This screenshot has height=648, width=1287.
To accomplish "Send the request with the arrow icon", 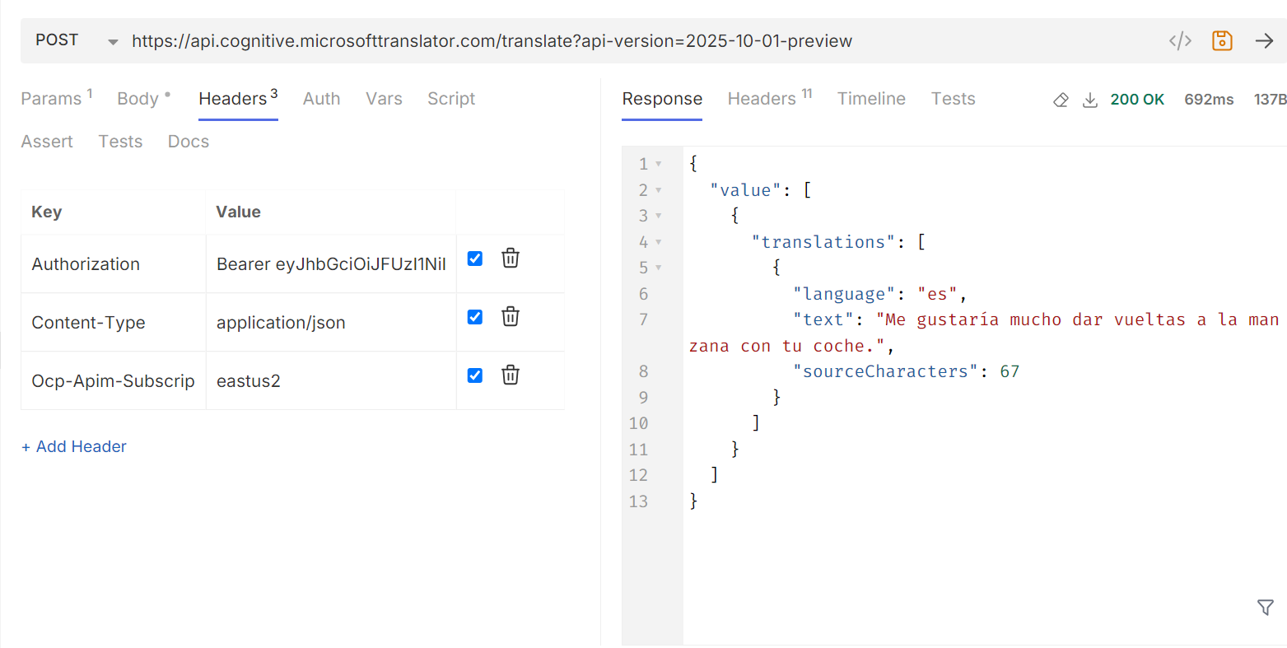I will tap(1264, 41).
